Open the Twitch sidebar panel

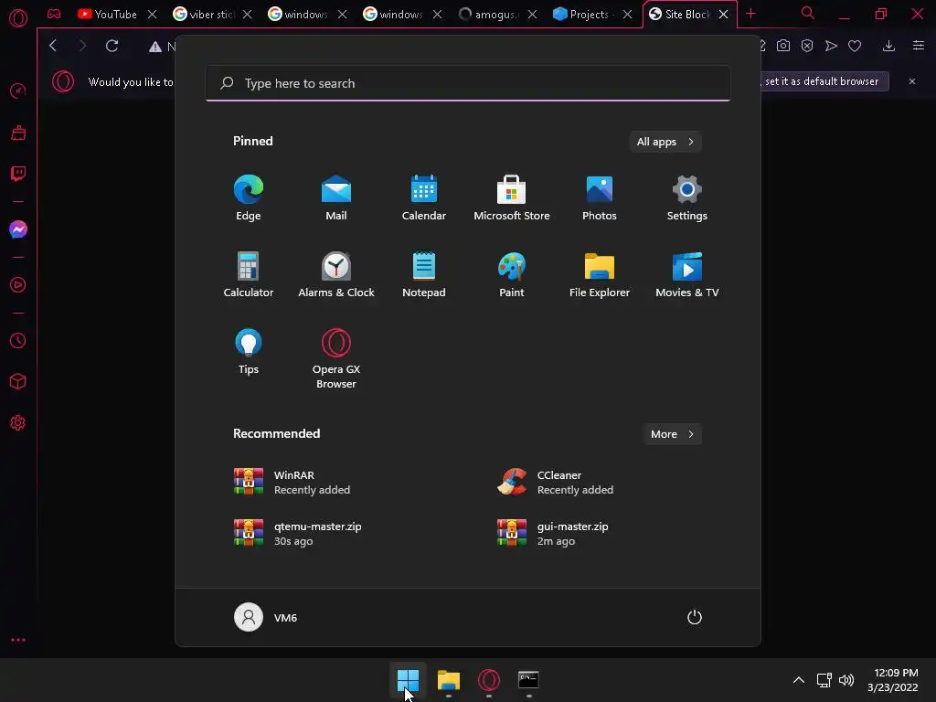pyautogui.click(x=18, y=174)
